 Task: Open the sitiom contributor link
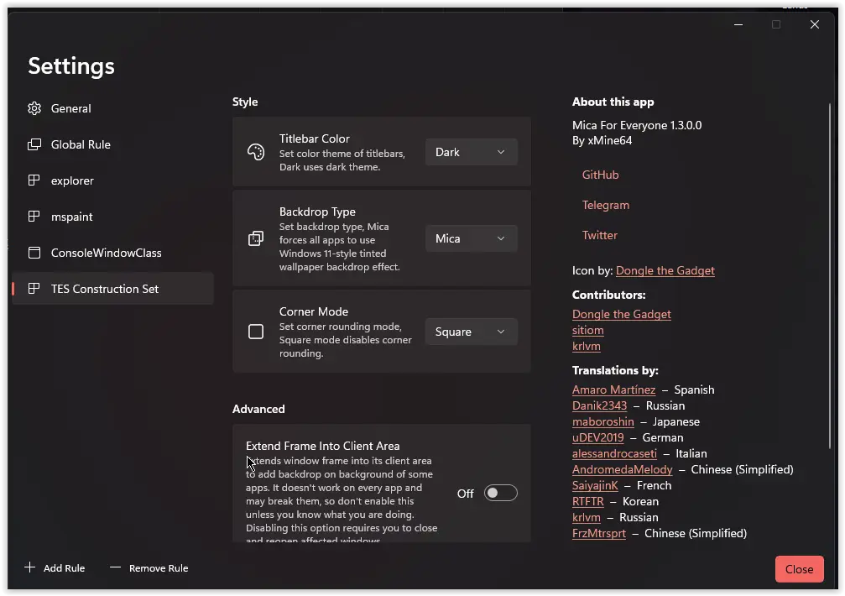tap(588, 331)
